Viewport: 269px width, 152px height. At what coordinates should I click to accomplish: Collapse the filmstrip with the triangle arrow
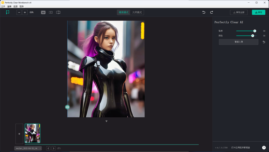106,121
